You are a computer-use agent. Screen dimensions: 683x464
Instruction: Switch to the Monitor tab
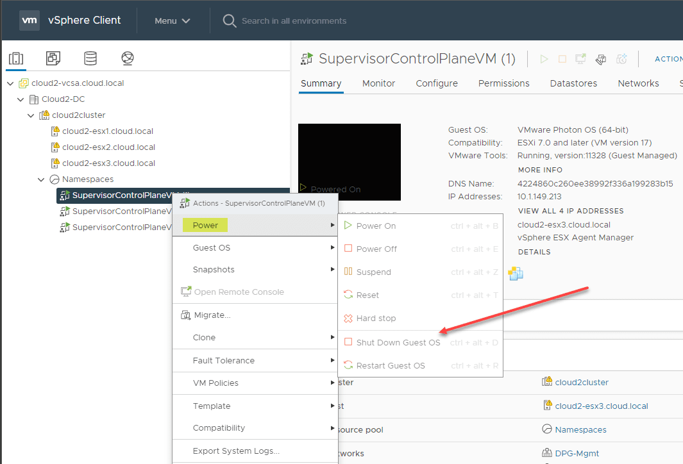pyautogui.click(x=378, y=83)
